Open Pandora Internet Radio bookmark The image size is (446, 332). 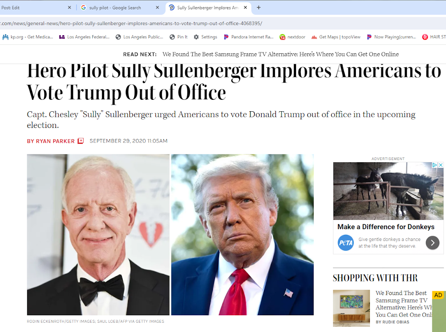249,37
